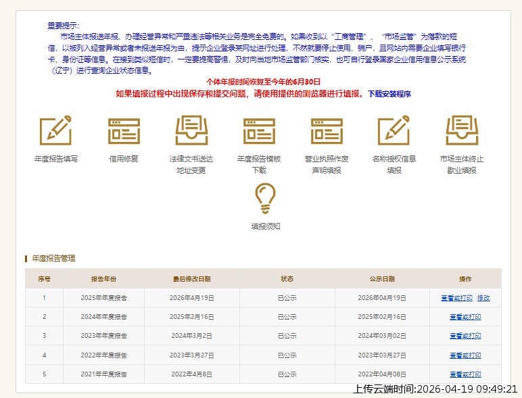Open 法律文书送达地址变更 tray icon
Image resolution: width=522 pixels, height=398 pixels.
pyautogui.click(x=191, y=131)
